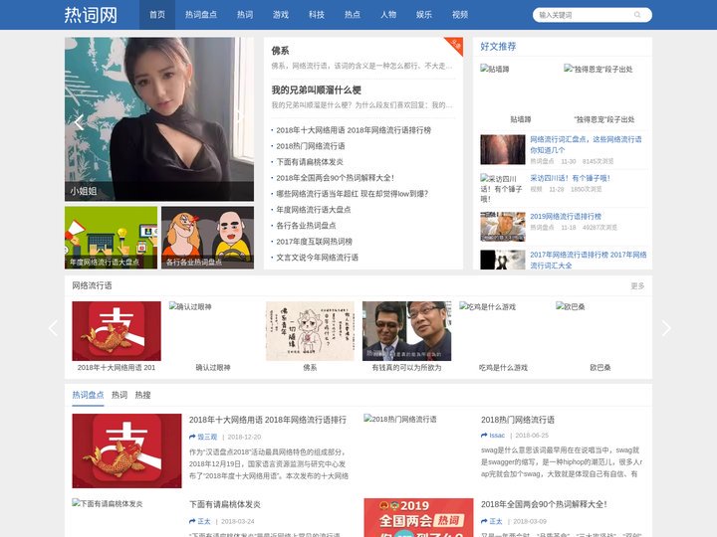
Task: Open article 2018年十大网络用语 2018年网络流行语排行
Action: 268,420
